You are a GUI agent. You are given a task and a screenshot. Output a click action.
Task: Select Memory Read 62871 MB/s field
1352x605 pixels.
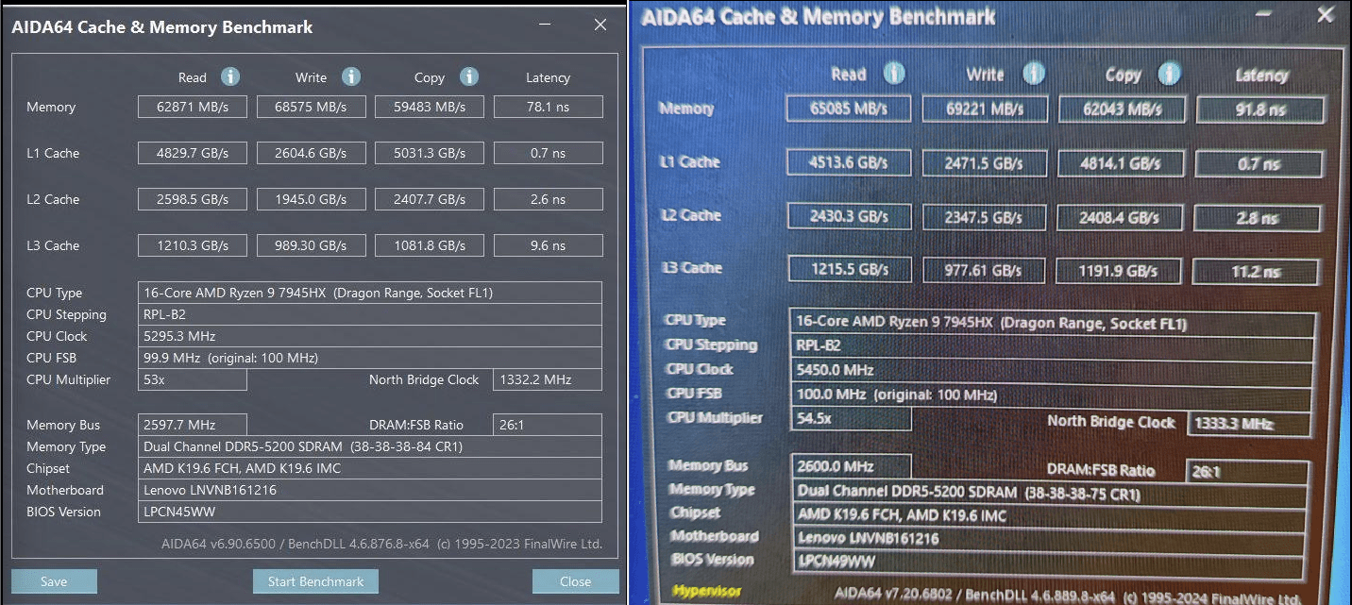click(x=192, y=107)
